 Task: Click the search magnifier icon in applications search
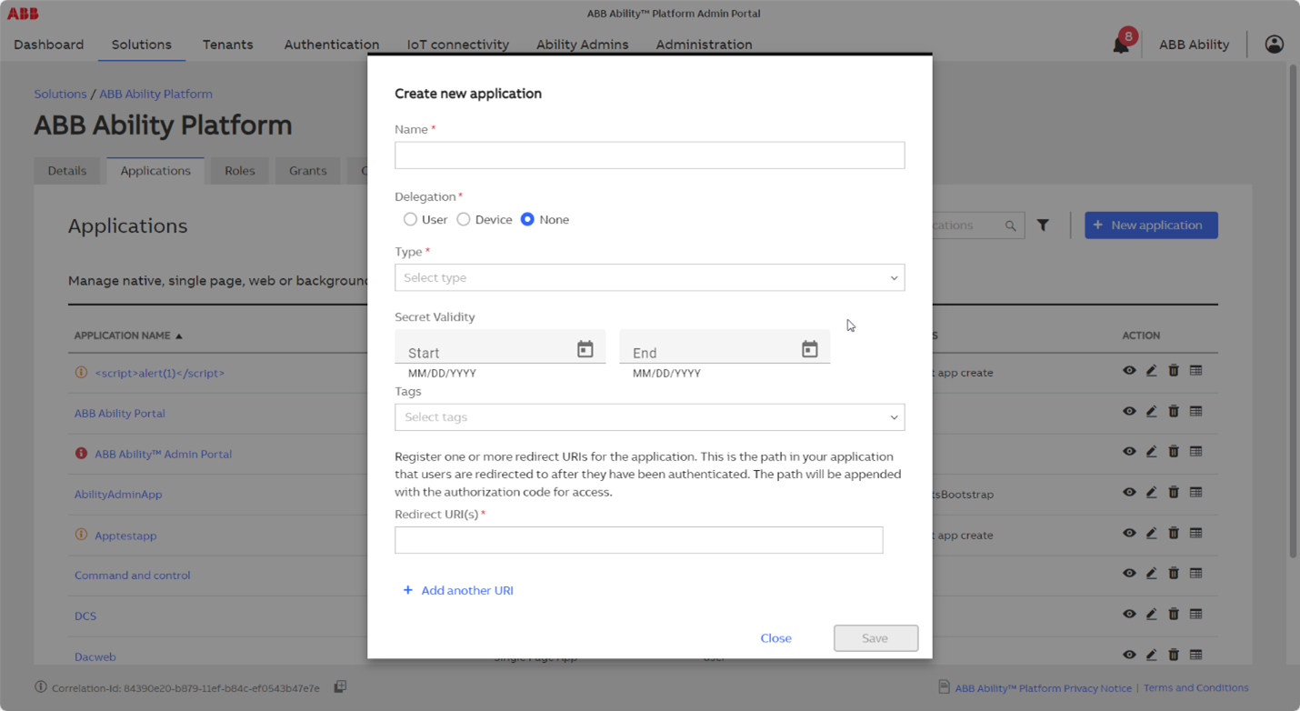tap(1010, 225)
